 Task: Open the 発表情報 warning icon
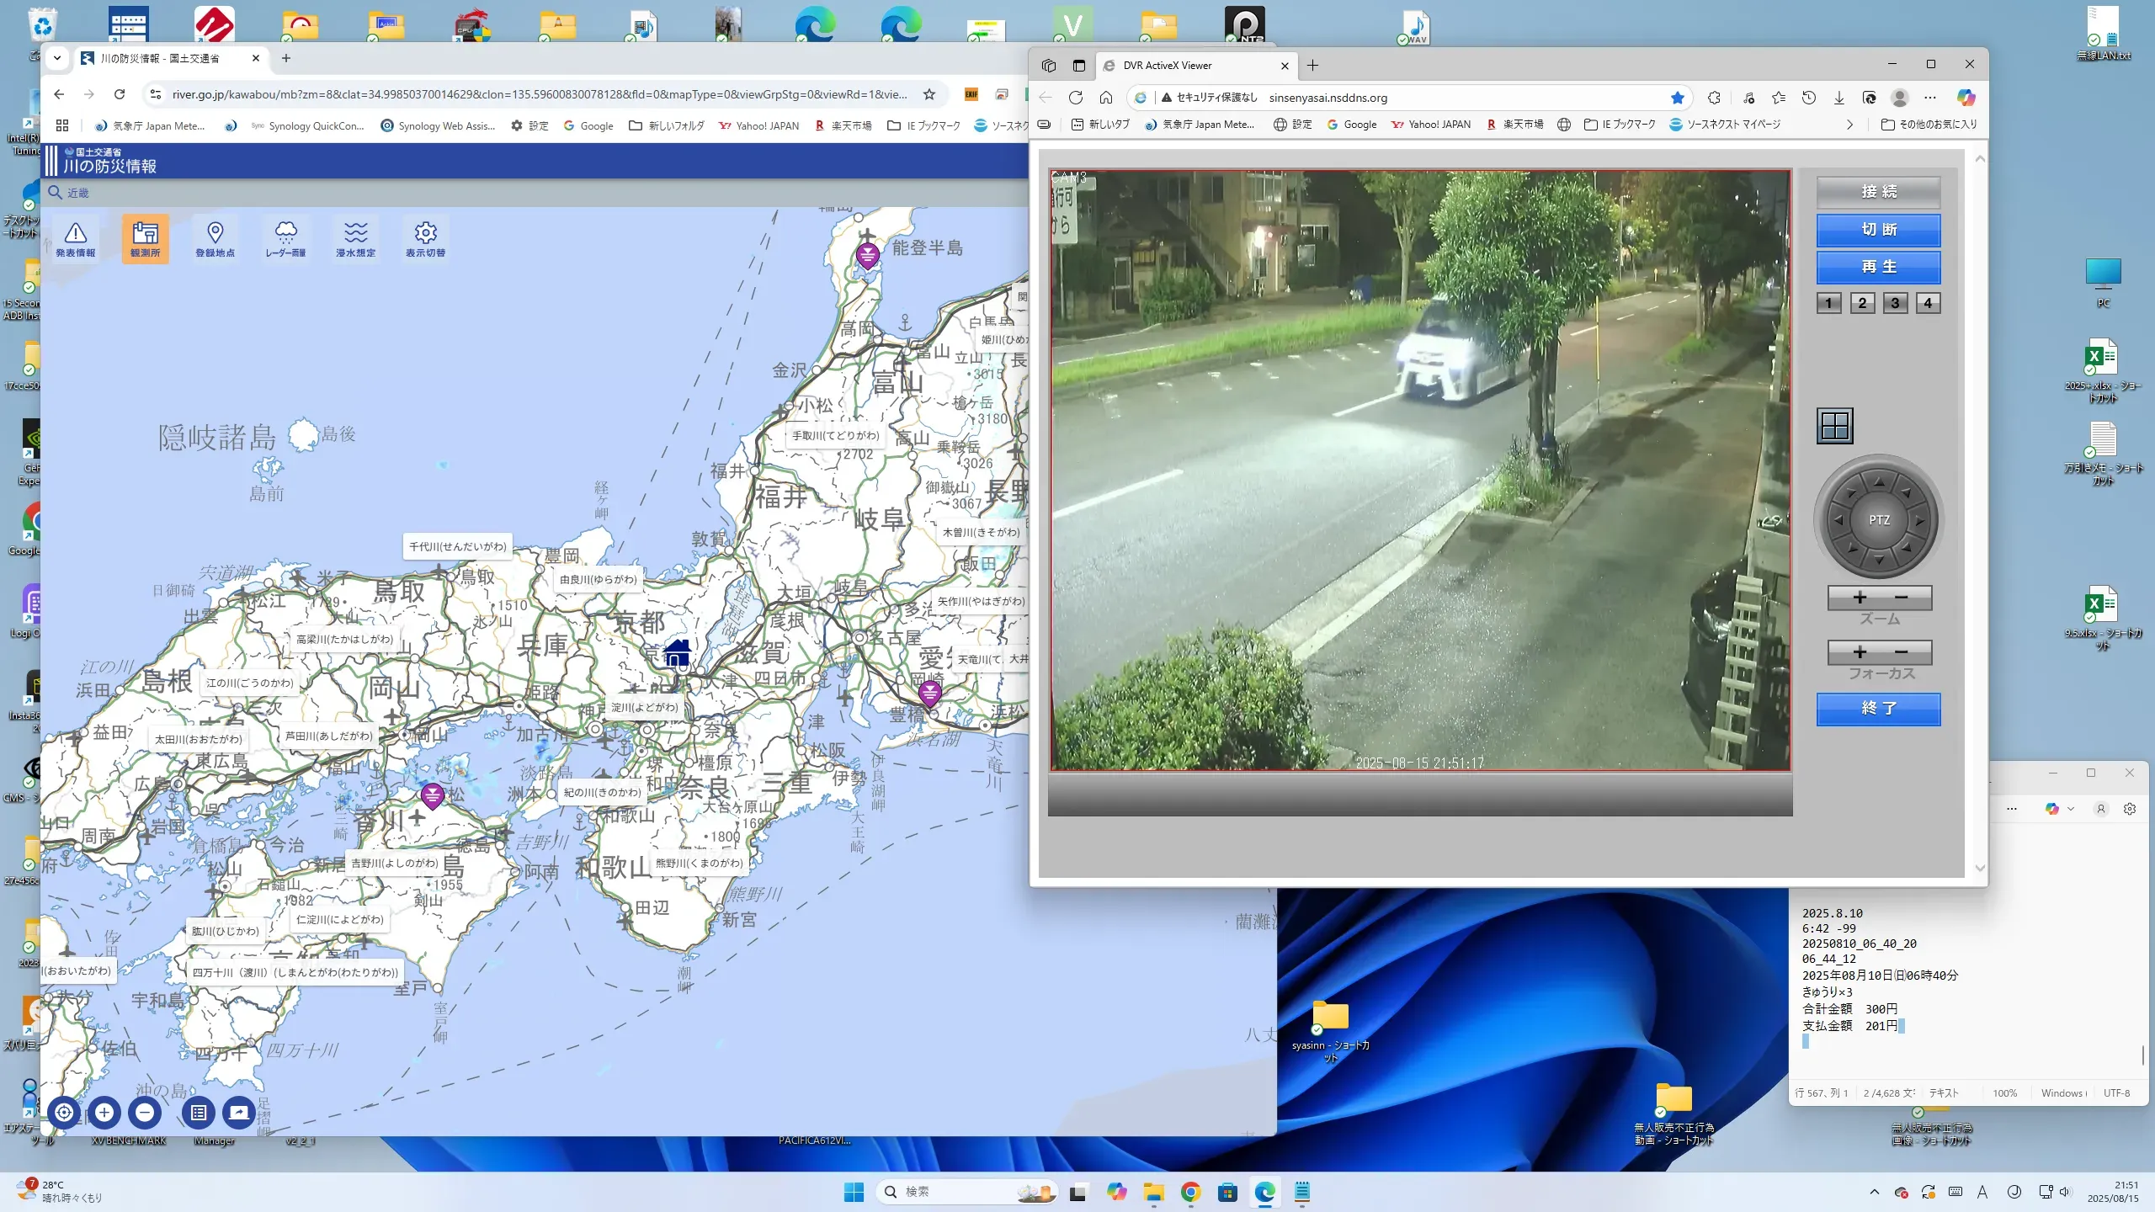tap(75, 239)
